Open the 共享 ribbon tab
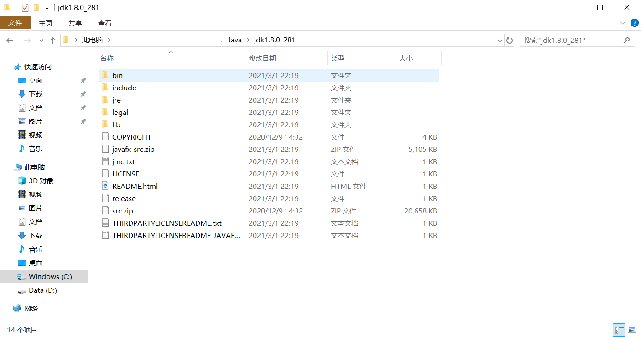The height and width of the screenshot is (337, 641). pyautogui.click(x=75, y=23)
